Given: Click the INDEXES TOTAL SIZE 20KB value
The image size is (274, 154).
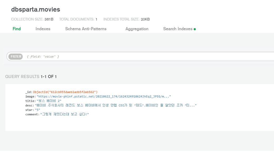Looking at the screenshot, I should click(x=145, y=19).
